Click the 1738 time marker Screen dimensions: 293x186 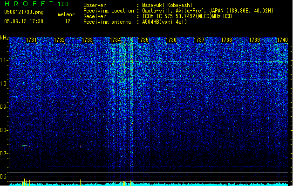(x=226, y=40)
